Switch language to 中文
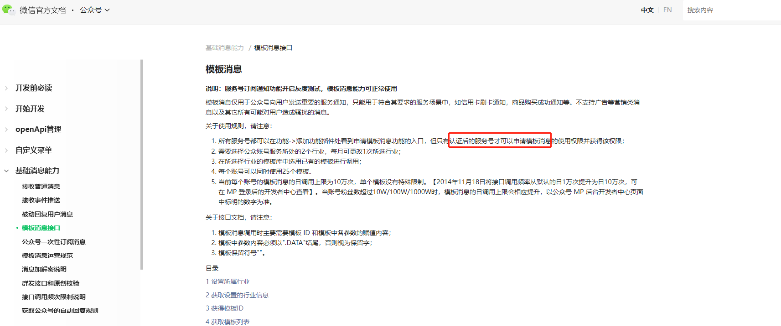Viewport: 781px width, 326px height. pos(647,10)
